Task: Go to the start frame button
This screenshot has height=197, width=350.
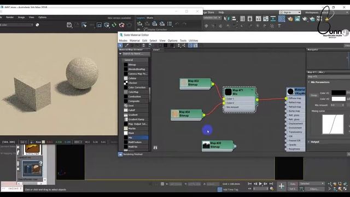Action: (x=250, y=184)
